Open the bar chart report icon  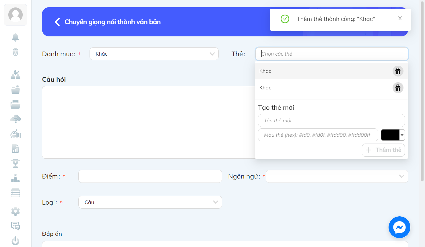pos(15,148)
